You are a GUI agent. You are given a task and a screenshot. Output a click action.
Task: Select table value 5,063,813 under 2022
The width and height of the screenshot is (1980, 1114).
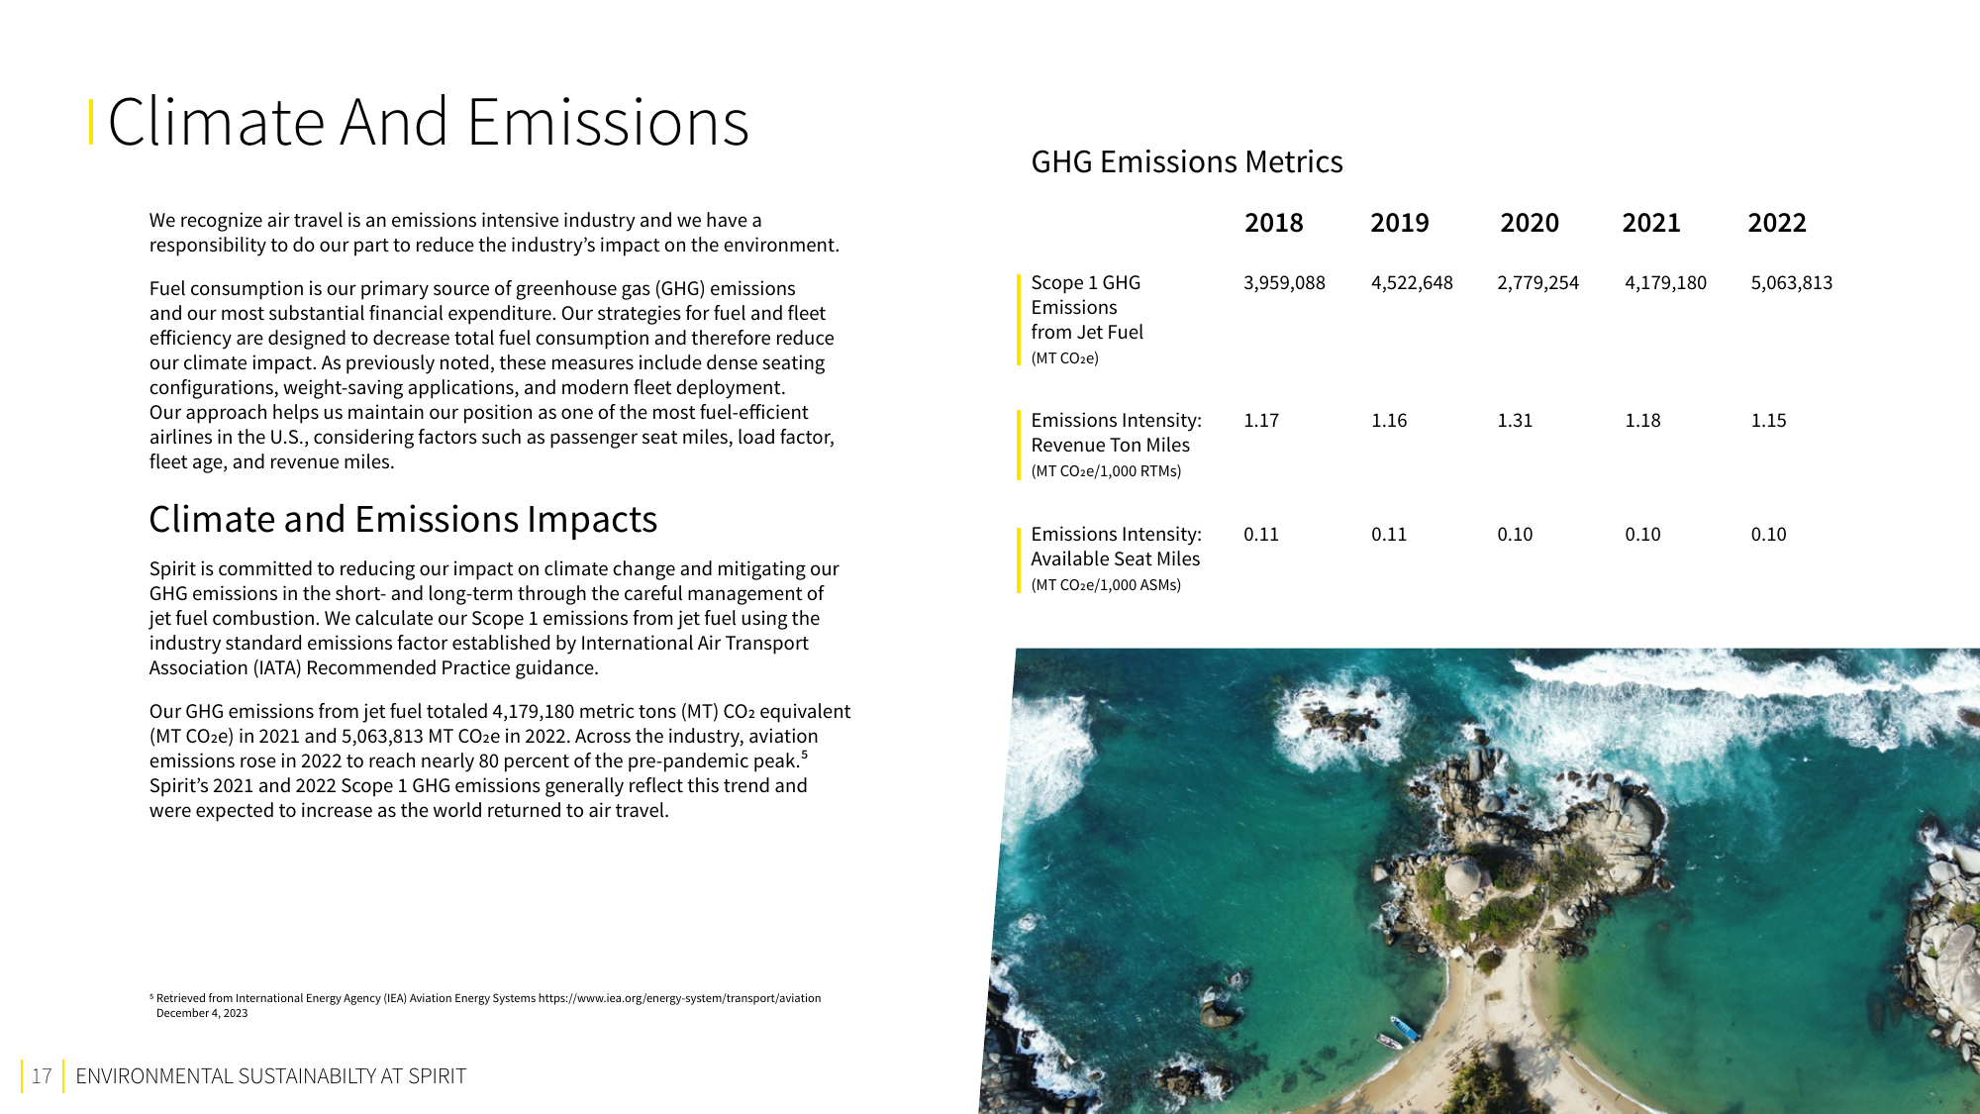(x=1791, y=283)
